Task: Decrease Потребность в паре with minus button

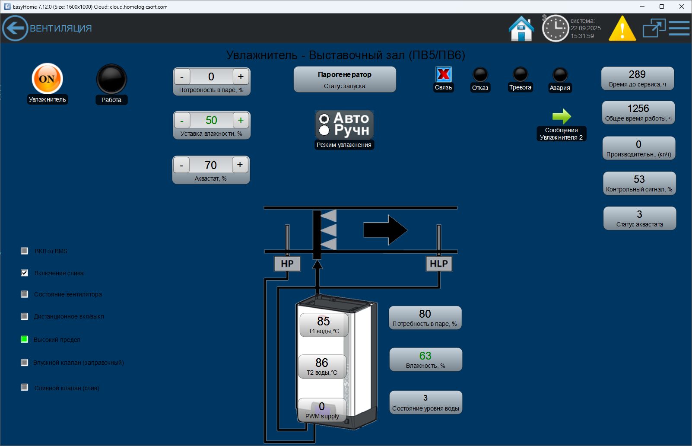Action: point(182,77)
